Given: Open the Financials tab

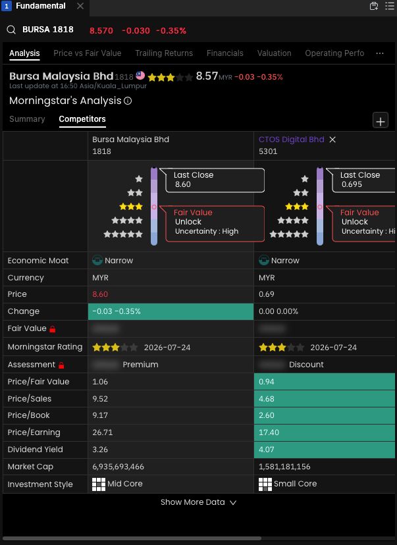Looking at the screenshot, I should tap(225, 53).
